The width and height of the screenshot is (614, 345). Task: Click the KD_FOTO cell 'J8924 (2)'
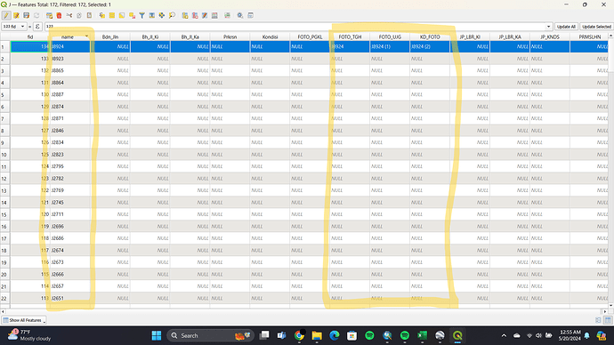click(430, 46)
